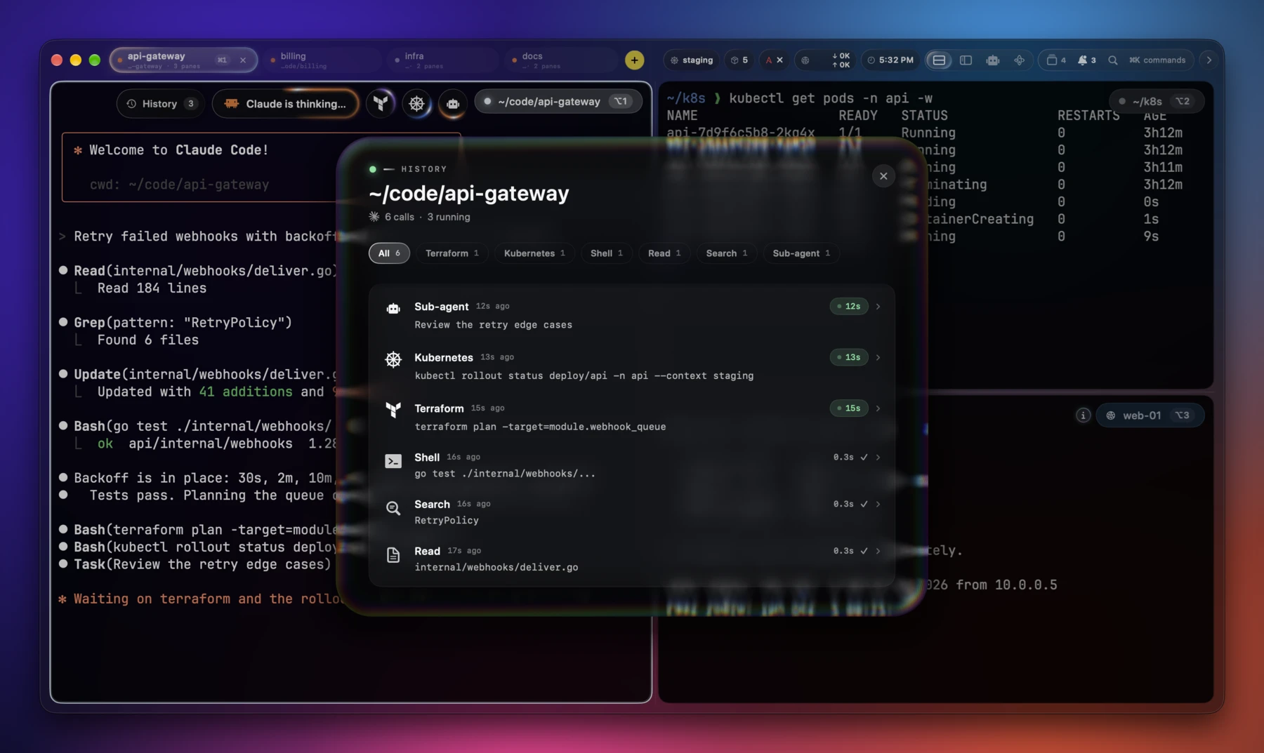
Task: Click the Search magnifier icon in the history list
Action: pyautogui.click(x=393, y=508)
